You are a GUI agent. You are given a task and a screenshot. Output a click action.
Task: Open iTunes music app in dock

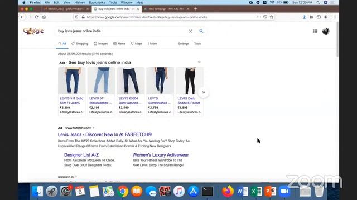179,191
